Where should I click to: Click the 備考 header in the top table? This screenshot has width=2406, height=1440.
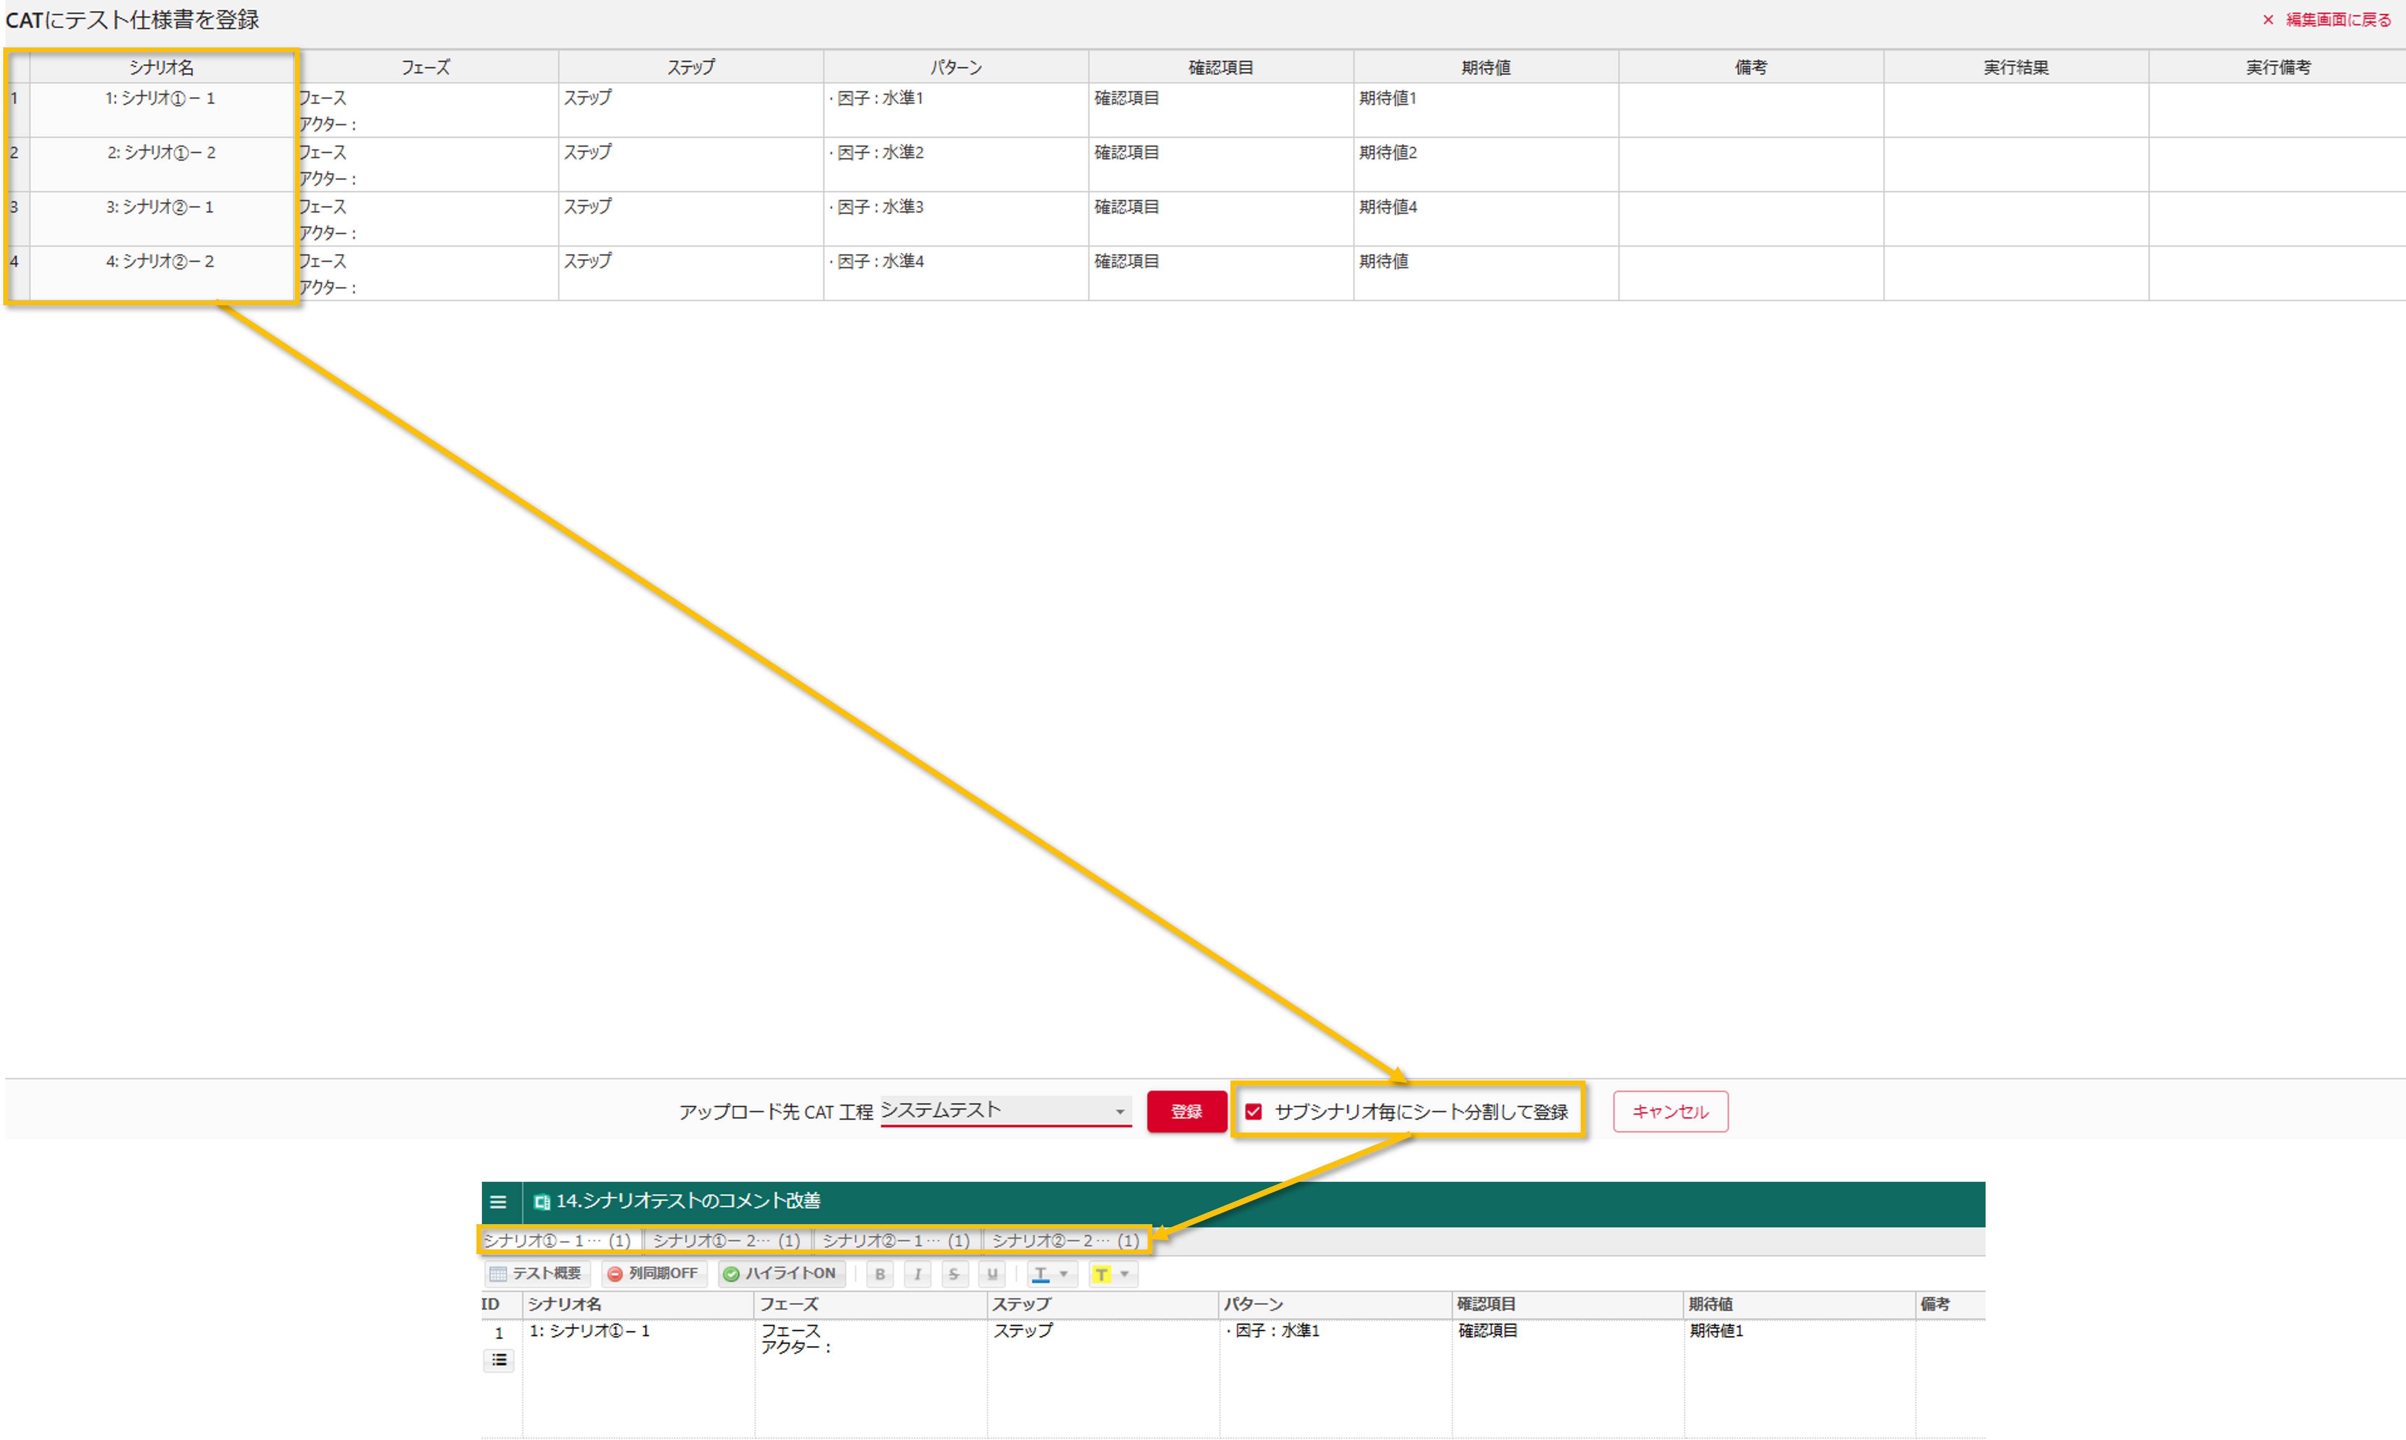coord(1751,67)
